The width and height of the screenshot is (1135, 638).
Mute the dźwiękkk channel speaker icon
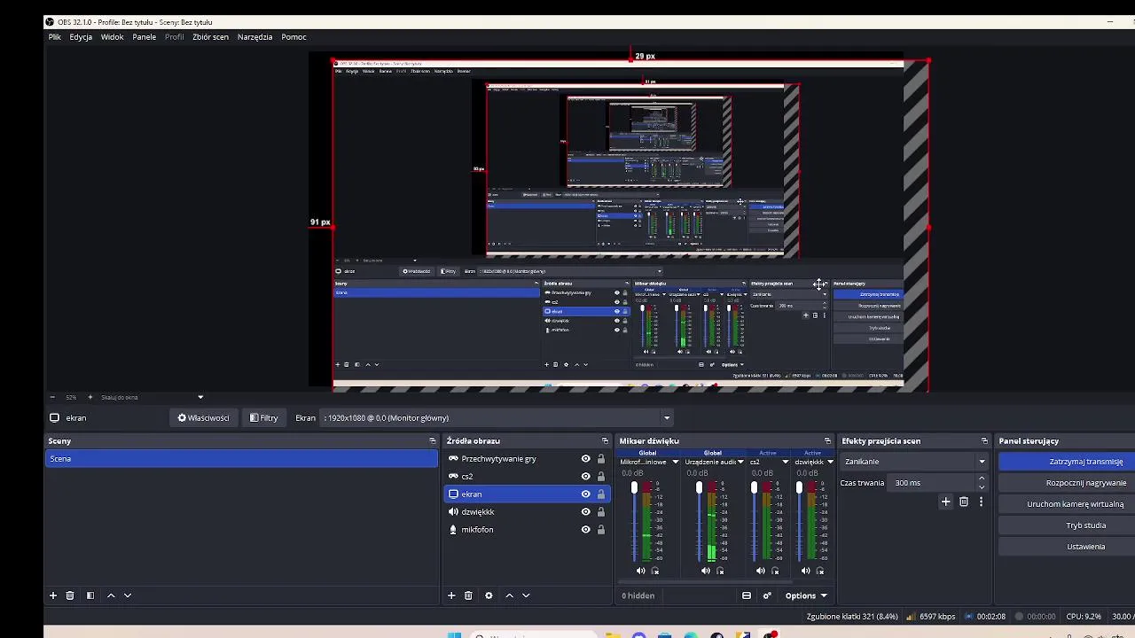point(805,571)
